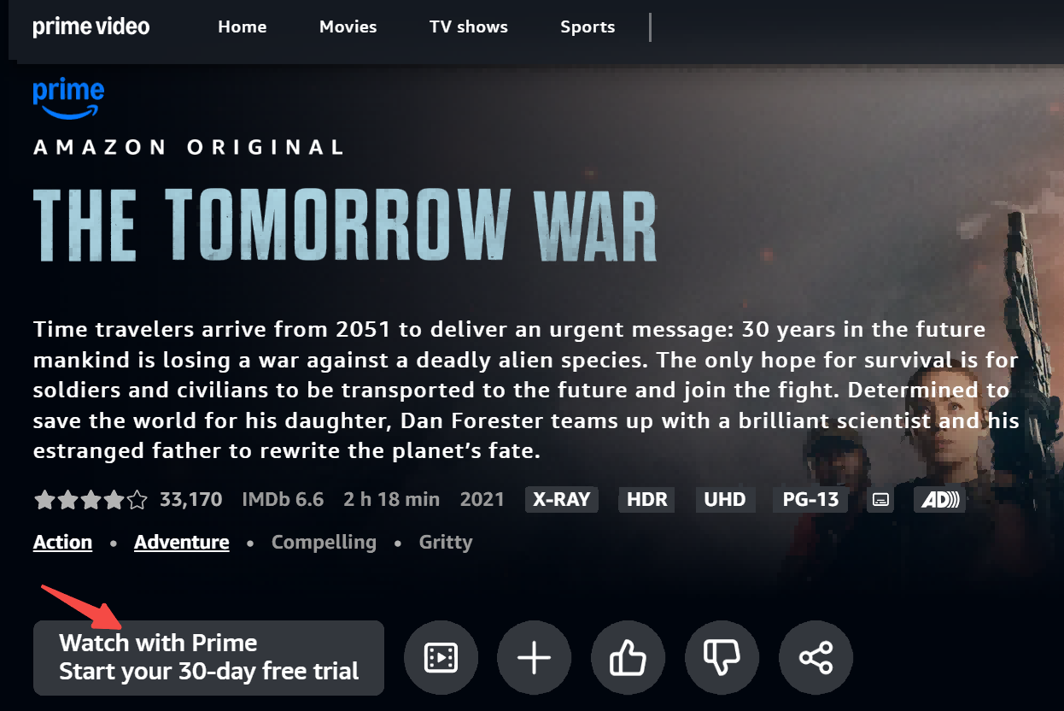The width and height of the screenshot is (1064, 711).
Task: Open the Adventure genre link
Action: coord(182,542)
